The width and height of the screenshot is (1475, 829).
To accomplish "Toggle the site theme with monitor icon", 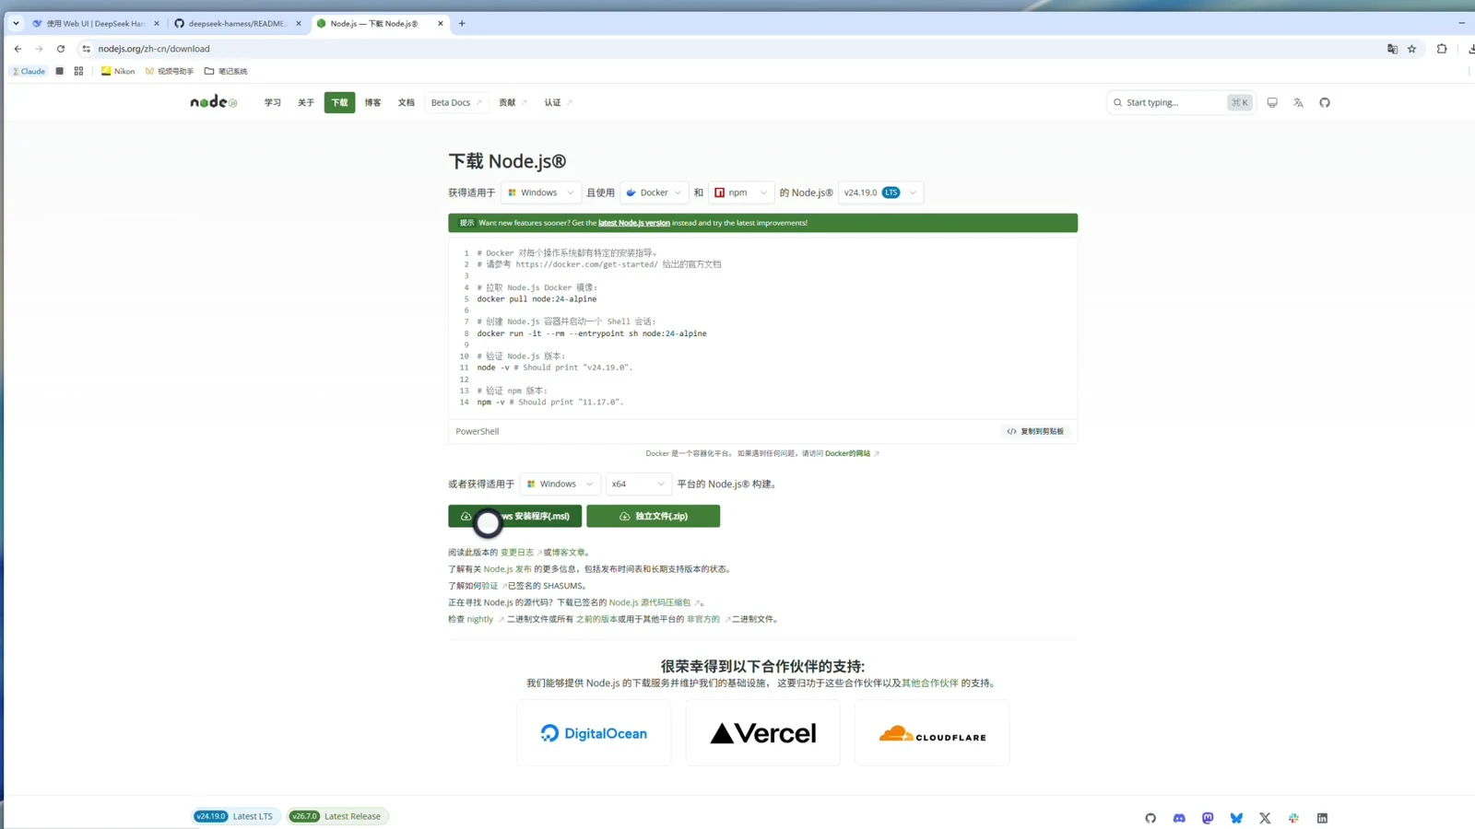I will pyautogui.click(x=1272, y=102).
